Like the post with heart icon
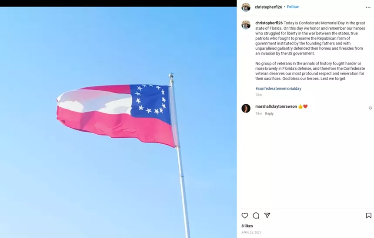 [245, 215]
